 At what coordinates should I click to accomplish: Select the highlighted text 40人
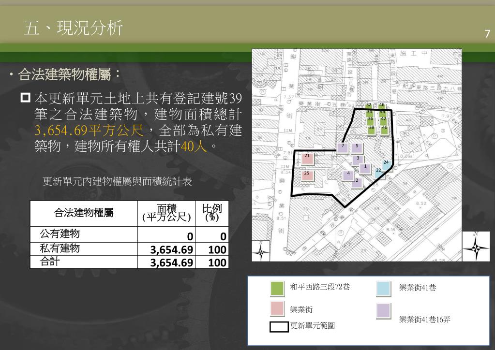[194, 146]
